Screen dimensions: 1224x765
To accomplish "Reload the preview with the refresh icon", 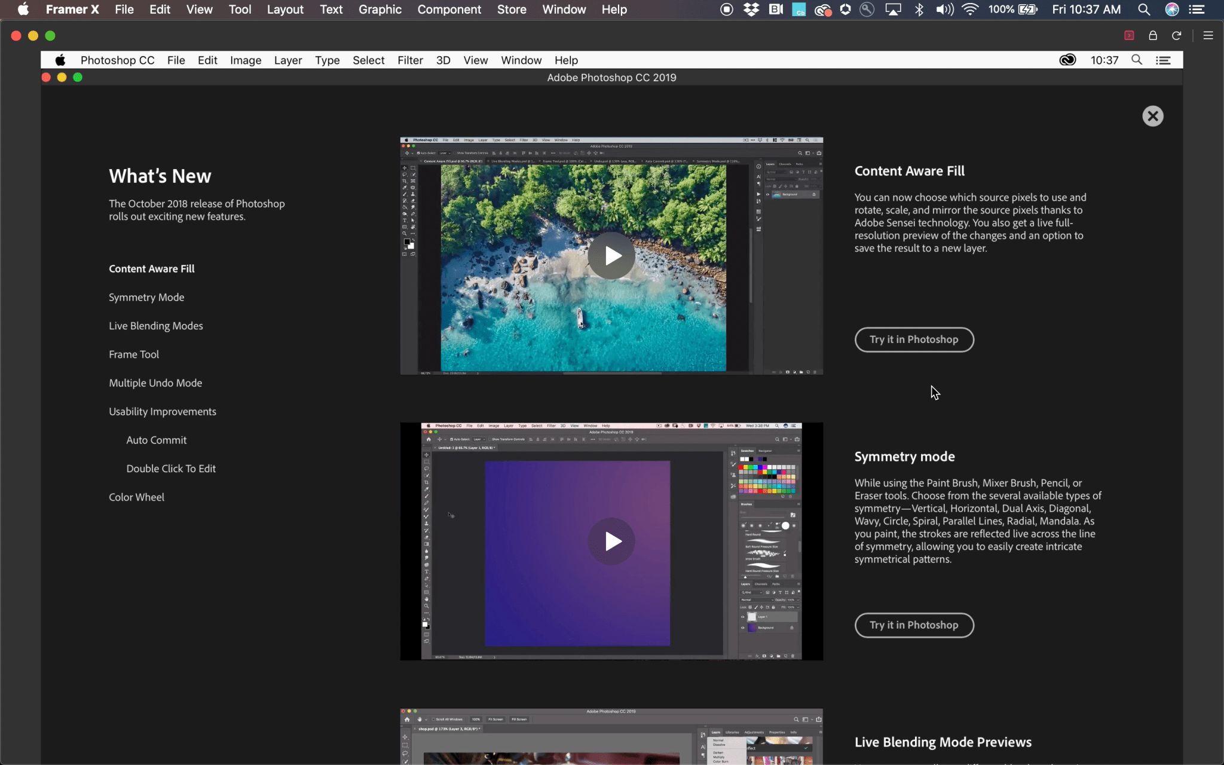I will pyautogui.click(x=1176, y=35).
